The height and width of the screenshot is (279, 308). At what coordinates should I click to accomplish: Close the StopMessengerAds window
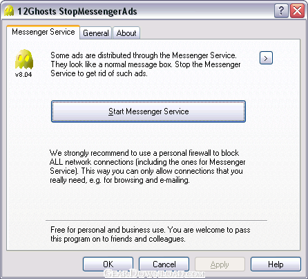click(x=297, y=11)
